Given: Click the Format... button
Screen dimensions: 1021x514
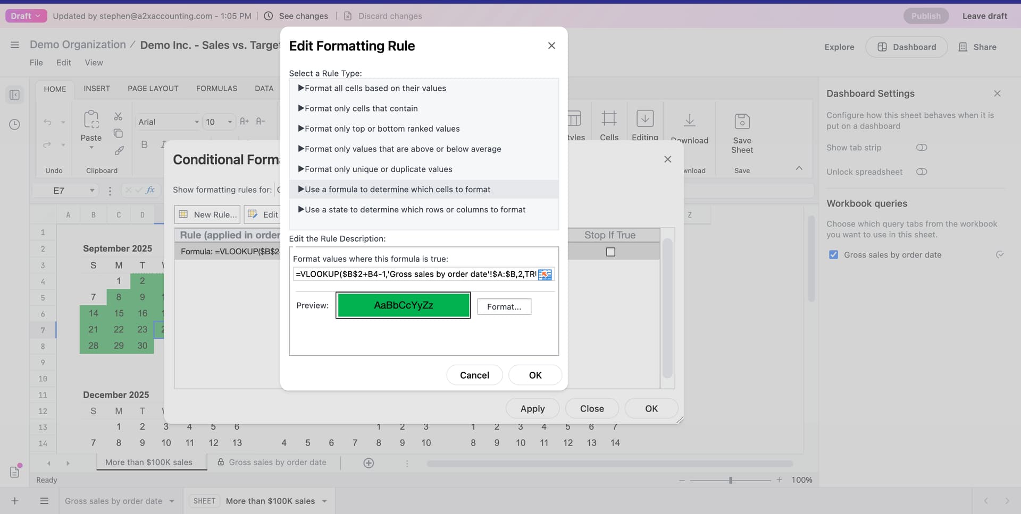Looking at the screenshot, I should coord(504,307).
